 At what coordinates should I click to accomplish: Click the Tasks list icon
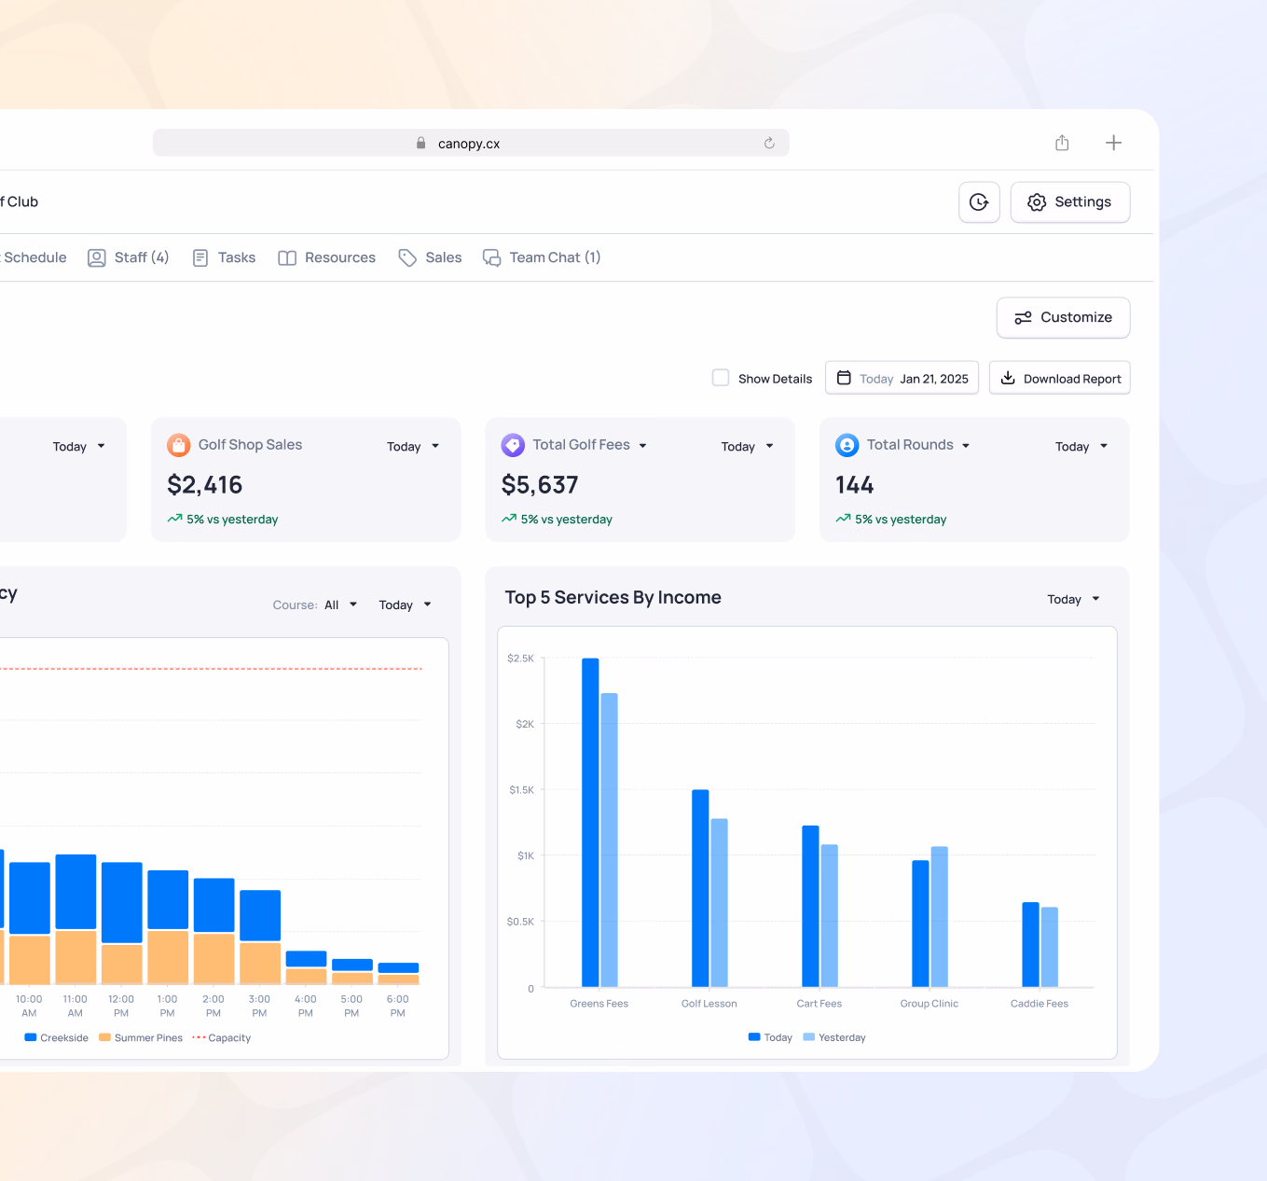[200, 258]
